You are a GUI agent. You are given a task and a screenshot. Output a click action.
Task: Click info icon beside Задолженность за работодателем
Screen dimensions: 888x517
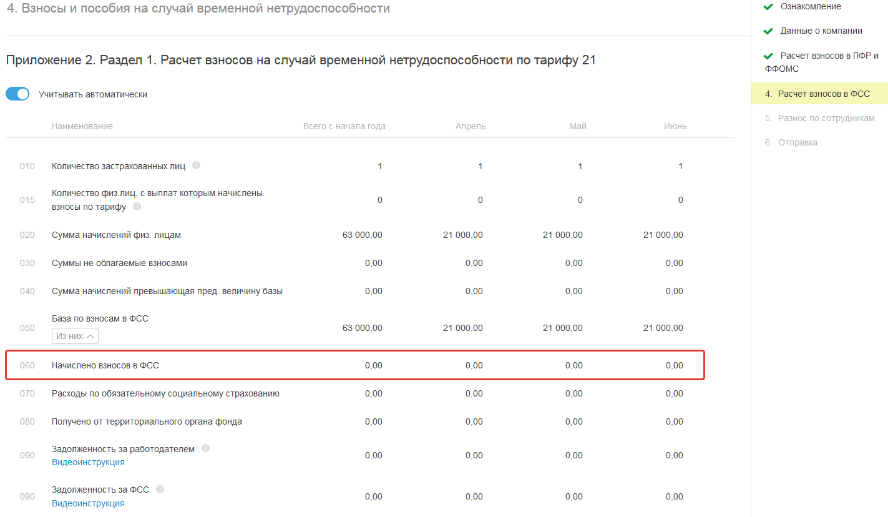(206, 448)
